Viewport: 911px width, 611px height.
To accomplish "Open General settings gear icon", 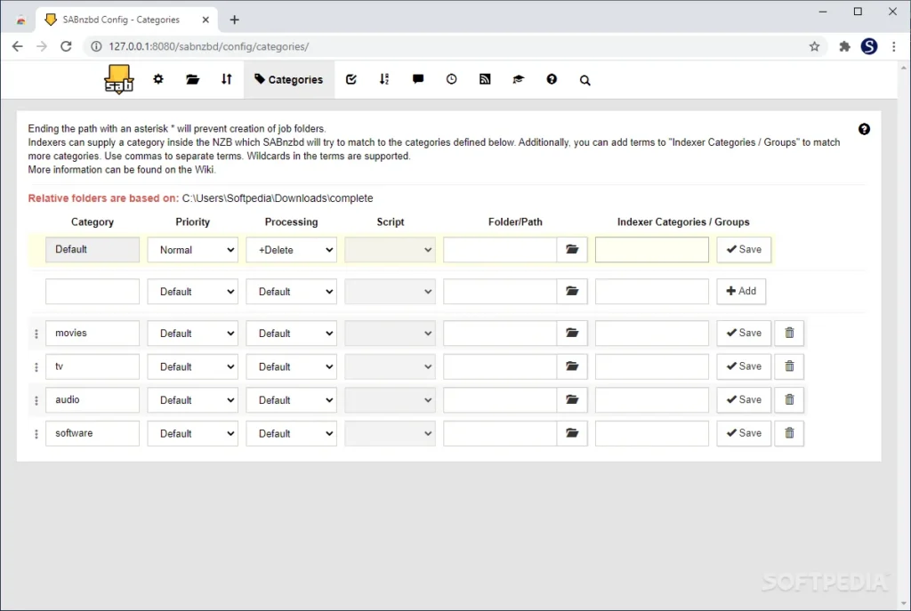I will [158, 79].
